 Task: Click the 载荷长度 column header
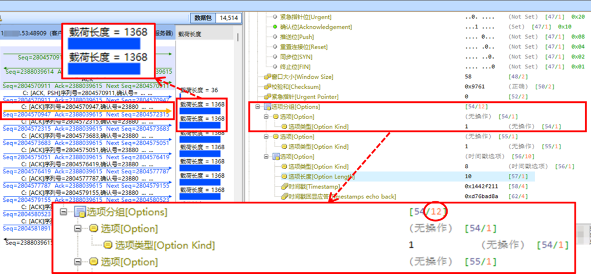tap(190, 34)
